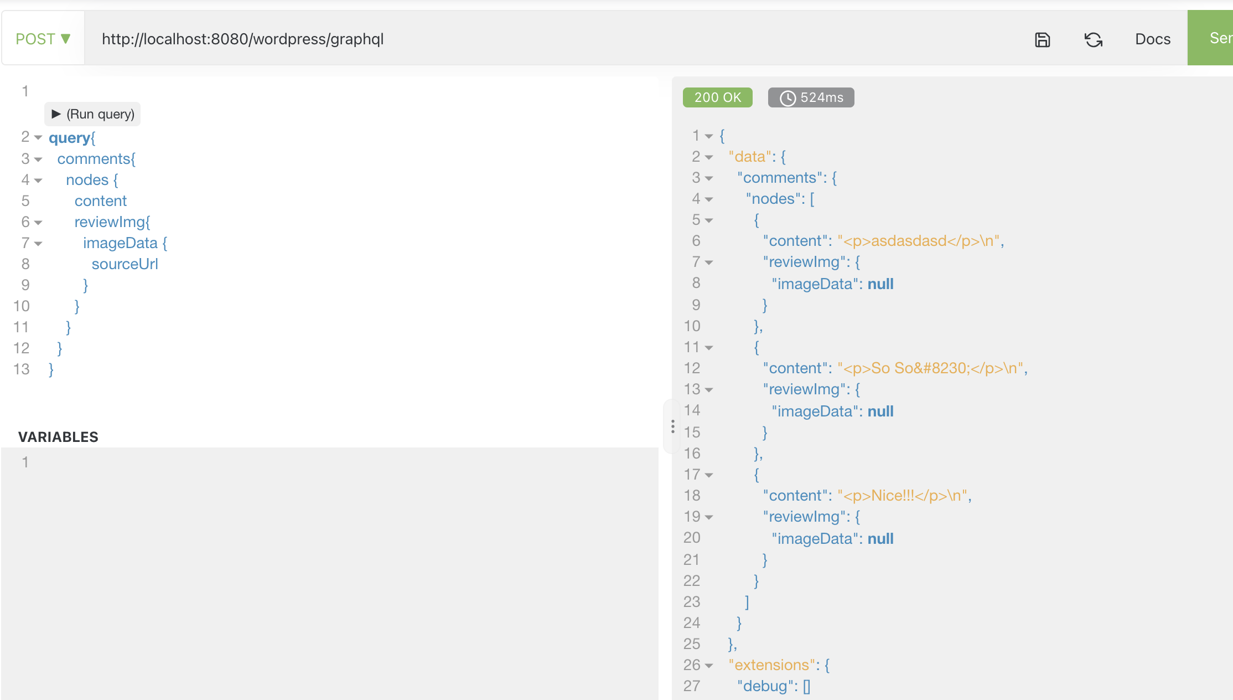Screen dimensions: 1233x700
Task: Fold the nodes block in query editor
Action: pos(38,181)
